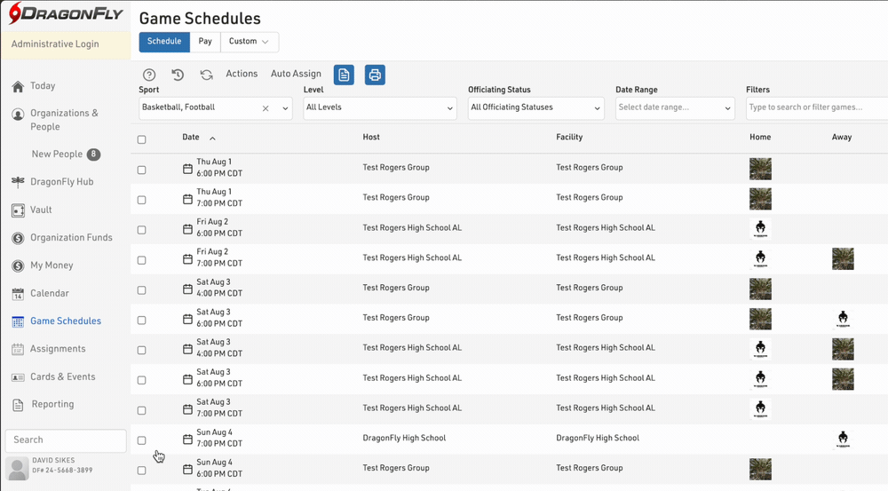Open the Date Range dropdown

click(675, 108)
